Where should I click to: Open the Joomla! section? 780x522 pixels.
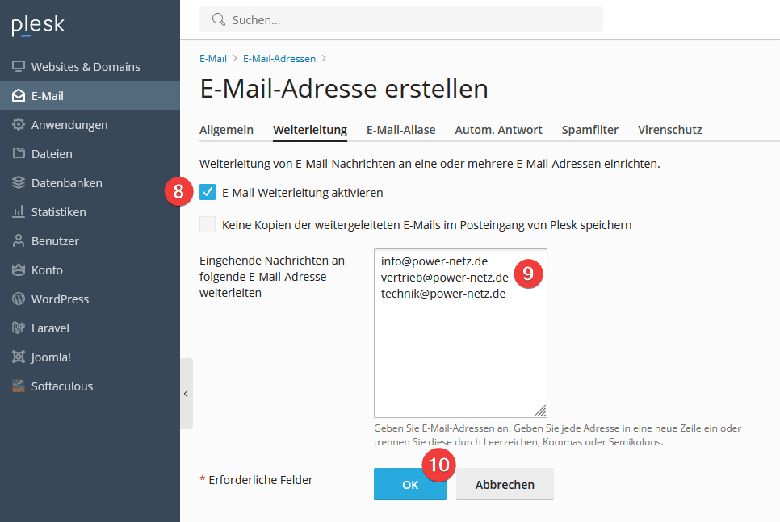55,357
